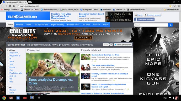The width and height of the screenshot is (181, 101).
Task: Open the Forum nav tab
Action: pos(106,25)
